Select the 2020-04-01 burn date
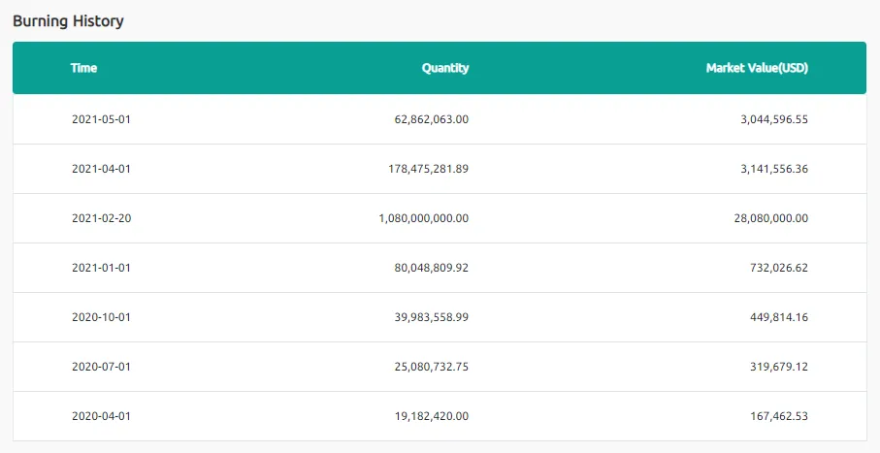Viewport: 880px width, 453px height. 101,415
